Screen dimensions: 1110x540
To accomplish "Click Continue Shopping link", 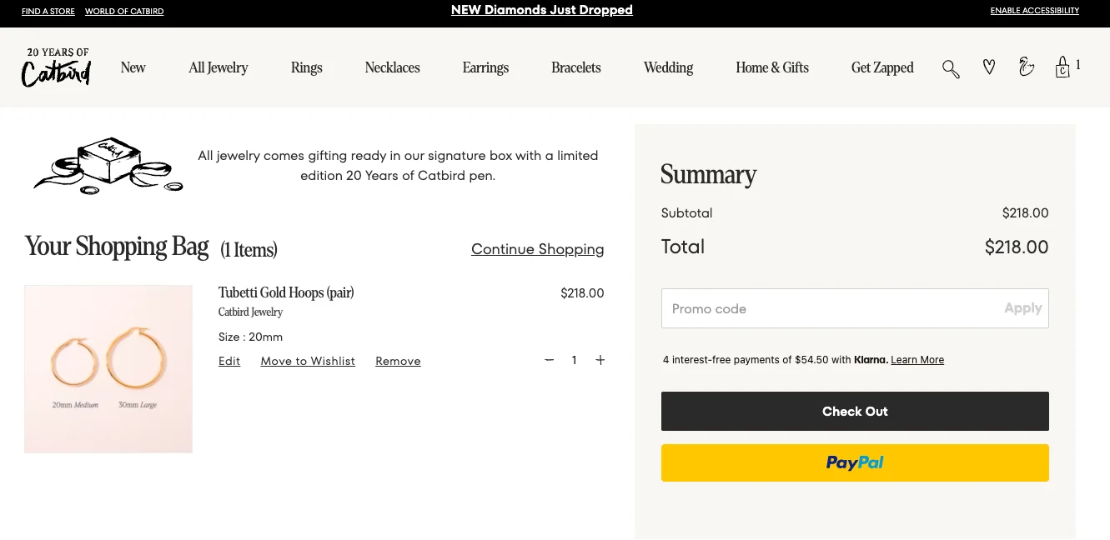I will tap(538, 249).
